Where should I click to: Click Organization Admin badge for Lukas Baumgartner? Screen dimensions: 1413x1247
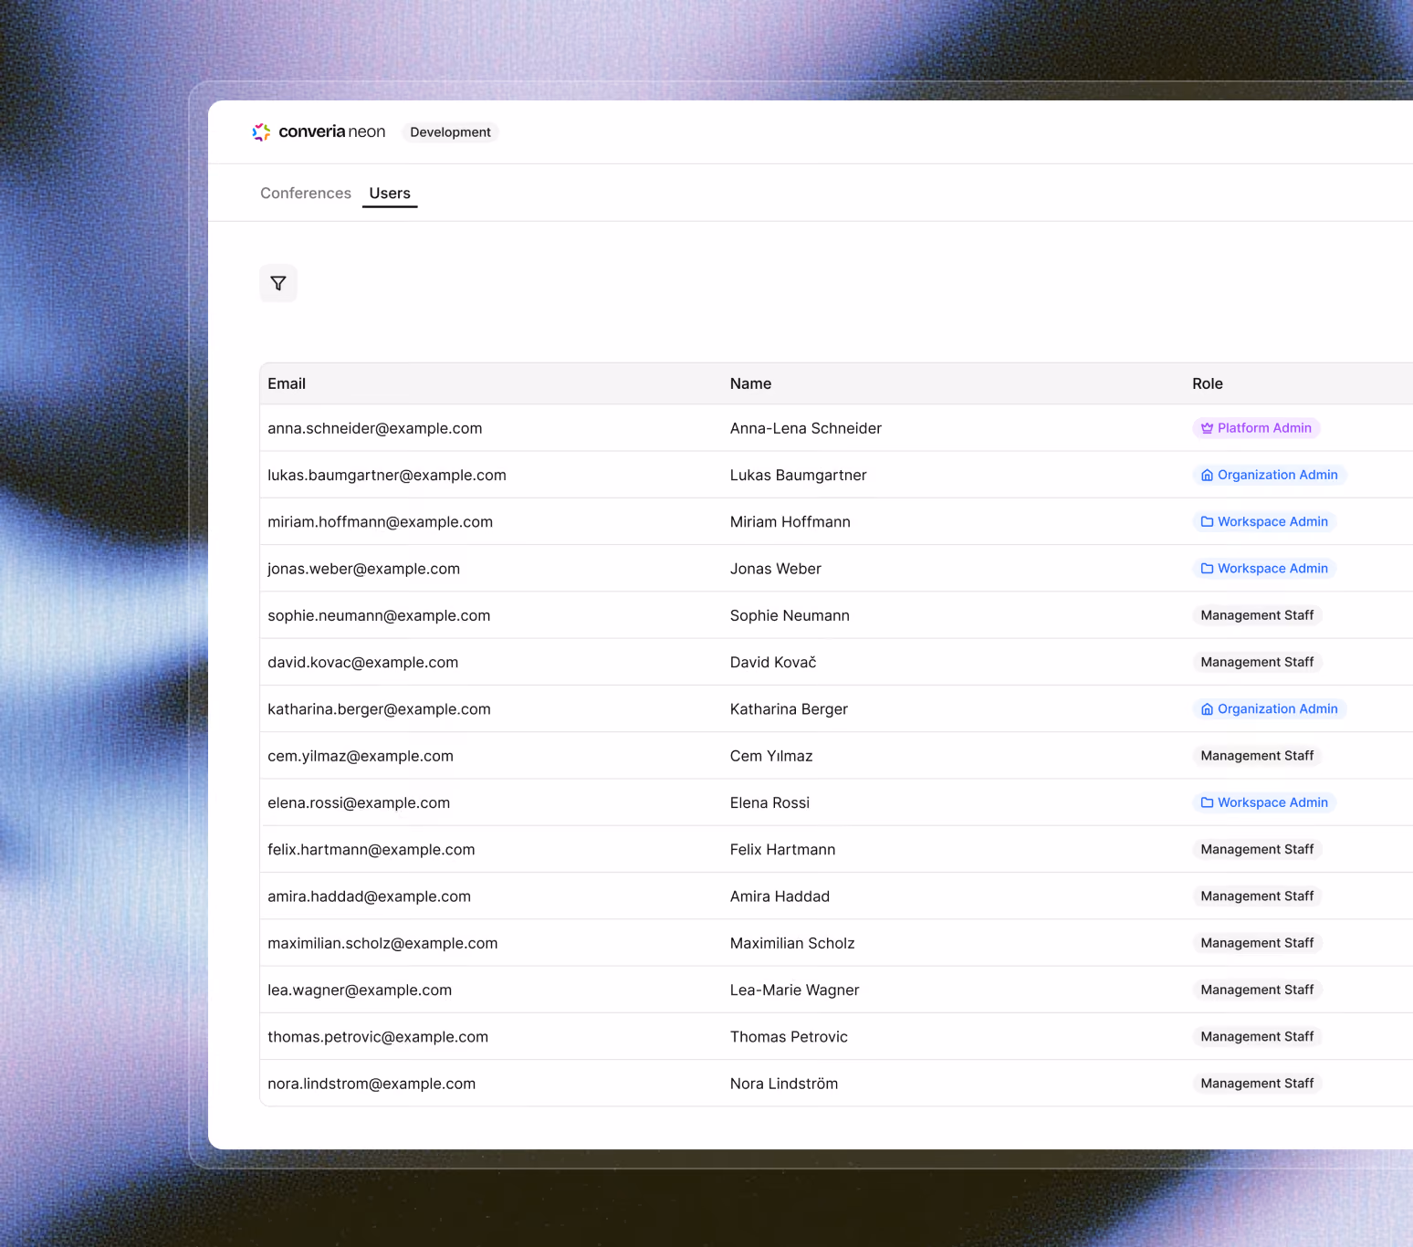tap(1270, 475)
